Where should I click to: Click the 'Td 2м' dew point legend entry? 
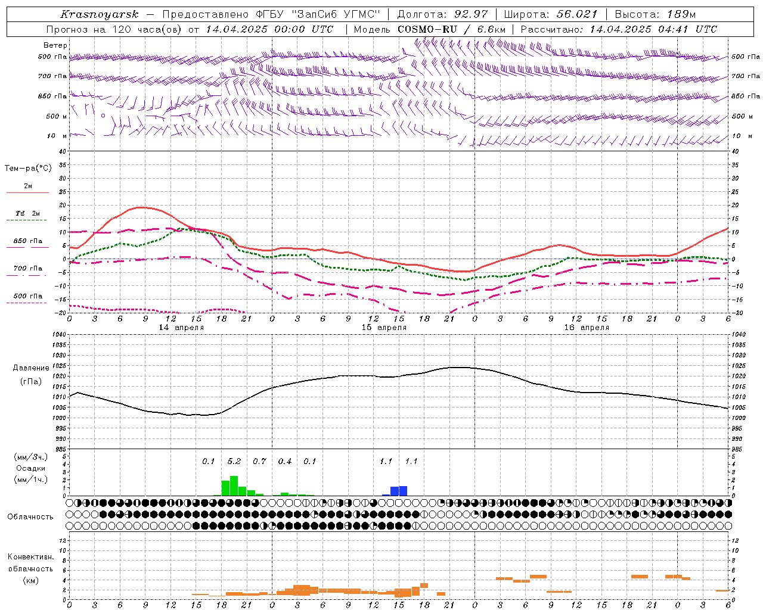tap(28, 213)
